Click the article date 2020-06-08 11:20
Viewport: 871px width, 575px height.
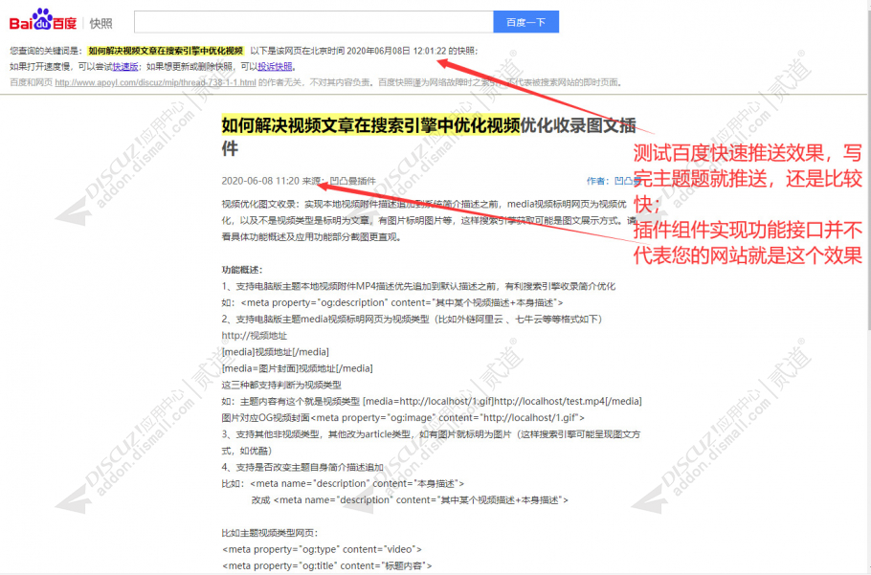[260, 181]
